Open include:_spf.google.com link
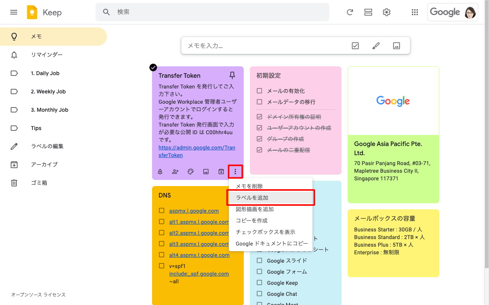 (x=199, y=273)
